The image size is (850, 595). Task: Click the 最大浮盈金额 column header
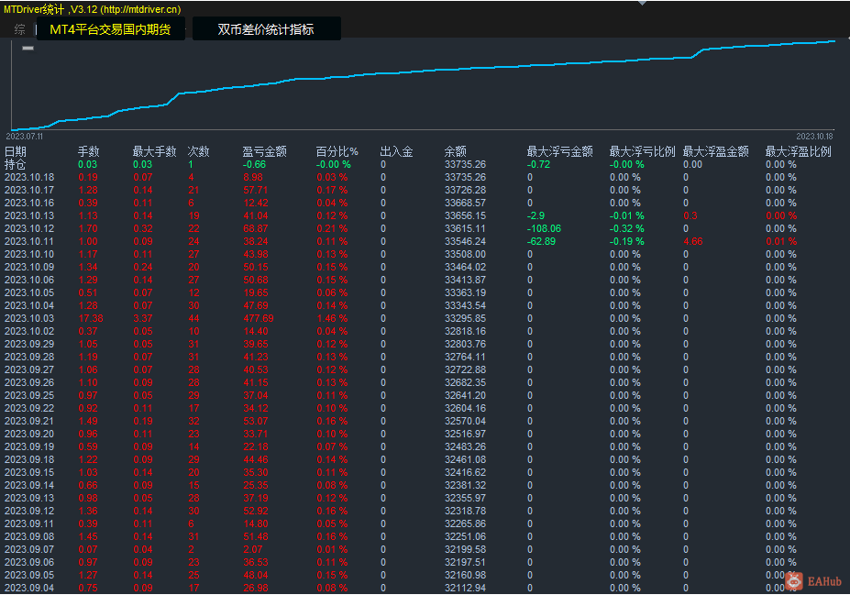point(715,152)
